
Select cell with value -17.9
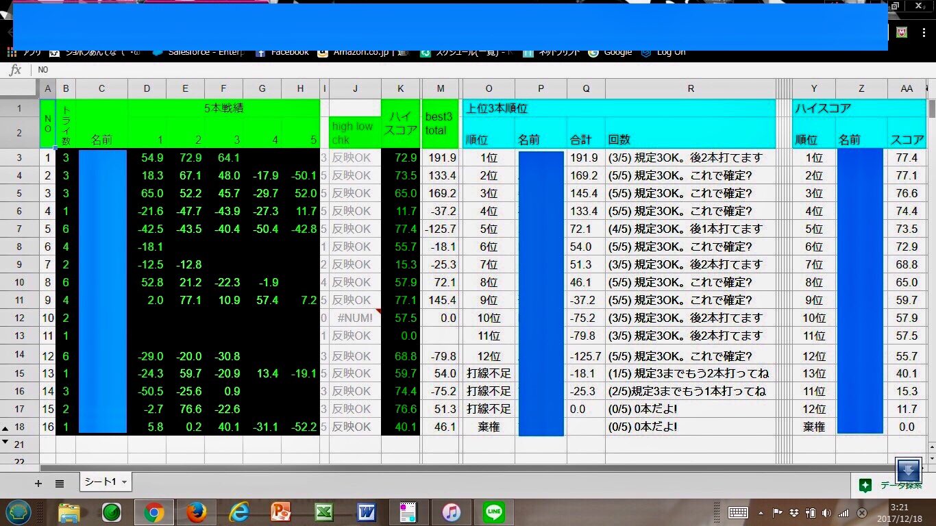[x=262, y=175]
